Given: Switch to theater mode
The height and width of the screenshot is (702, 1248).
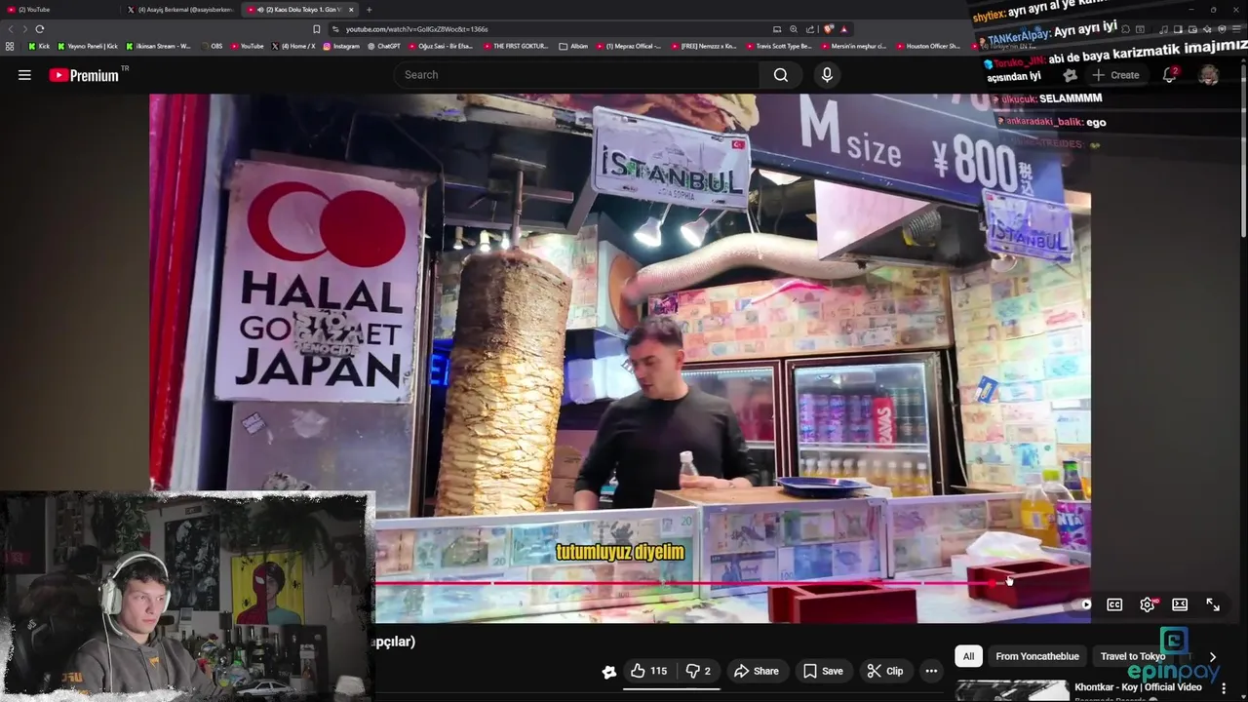Looking at the screenshot, I should (x=1180, y=604).
